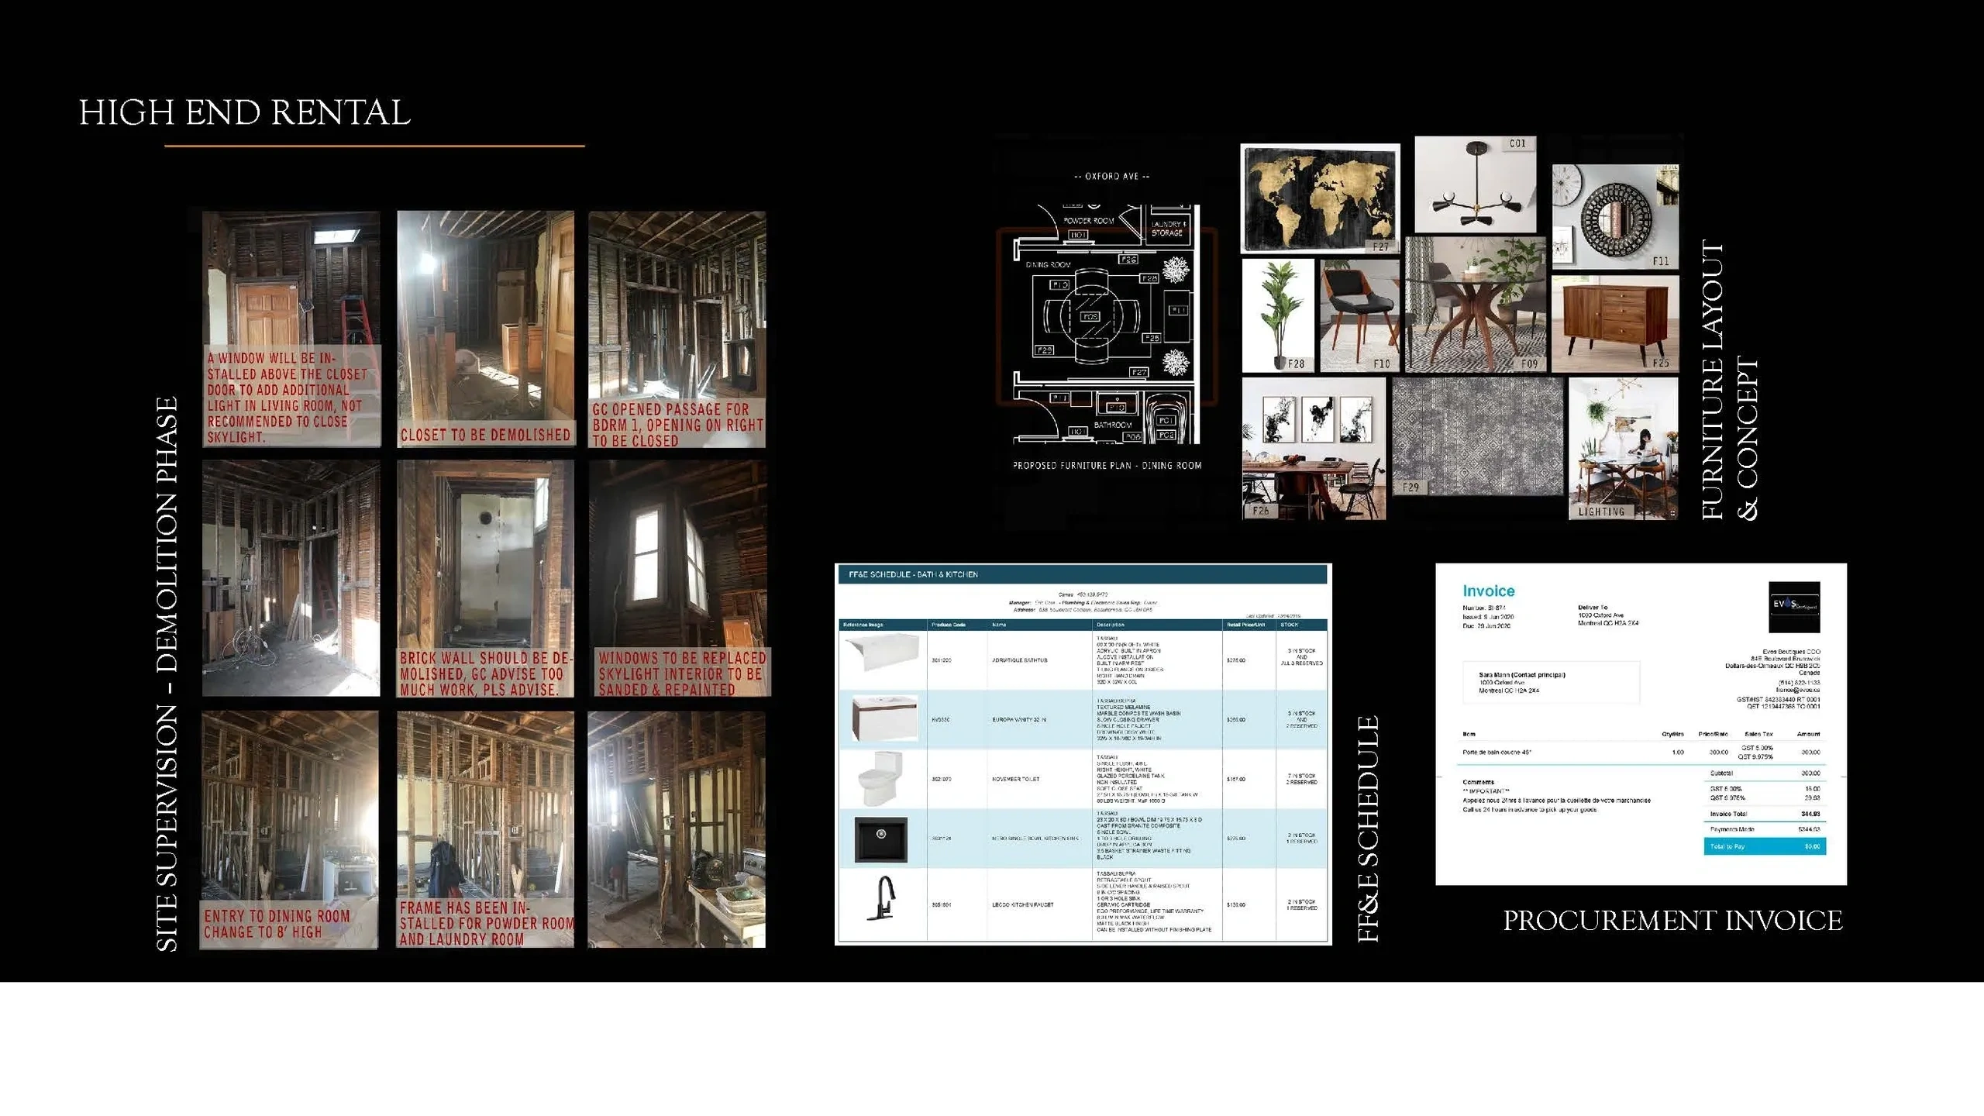Select the proposed dining room furniture plan
The height and width of the screenshot is (1116, 1984).
click(x=1106, y=325)
